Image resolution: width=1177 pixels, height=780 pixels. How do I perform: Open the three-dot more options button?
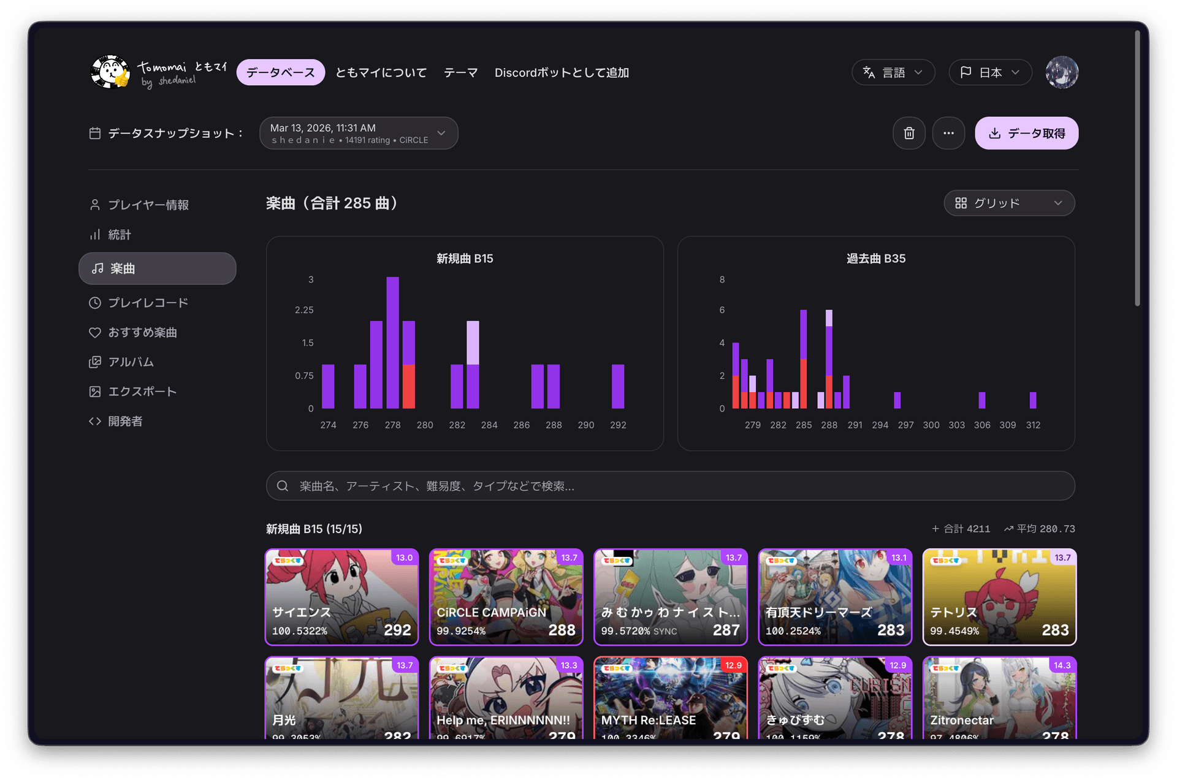[x=948, y=133]
